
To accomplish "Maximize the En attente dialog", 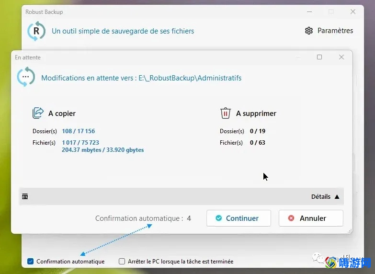I will pos(319,57).
